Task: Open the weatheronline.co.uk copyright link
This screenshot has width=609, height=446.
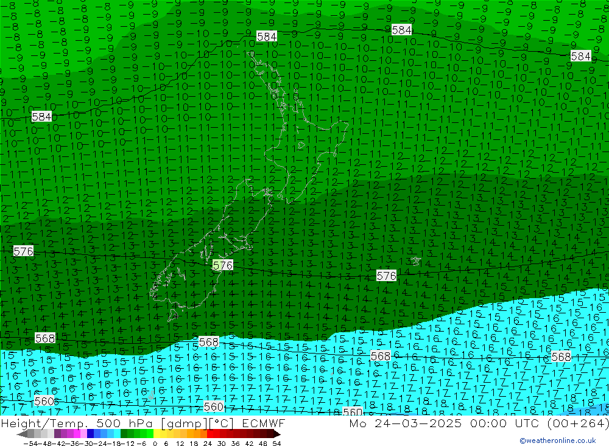Action: tap(558, 441)
